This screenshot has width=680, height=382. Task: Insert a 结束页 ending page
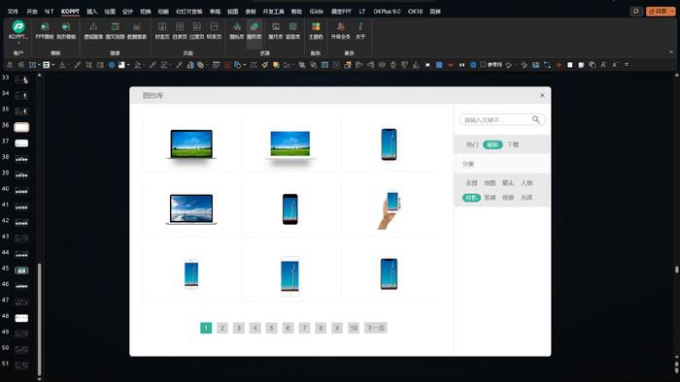tap(214, 31)
